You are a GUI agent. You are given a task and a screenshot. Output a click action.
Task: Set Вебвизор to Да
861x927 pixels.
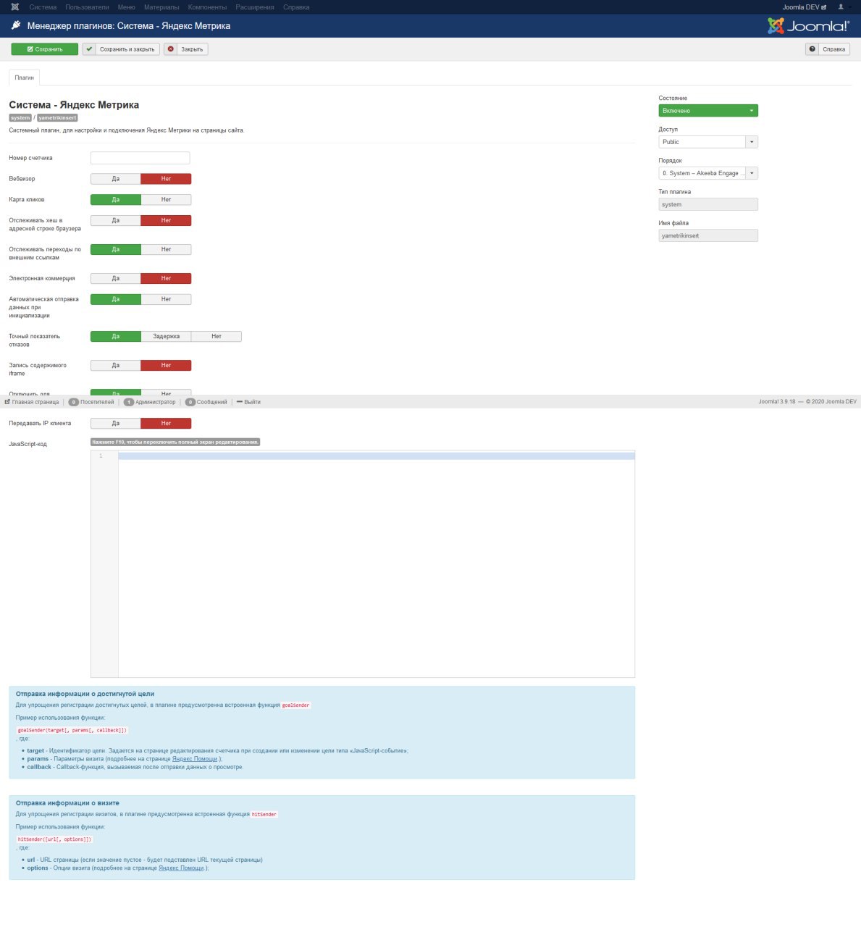pyautogui.click(x=116, y=179)
